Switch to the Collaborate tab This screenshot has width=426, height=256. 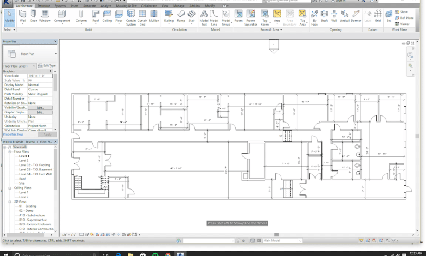149,5
